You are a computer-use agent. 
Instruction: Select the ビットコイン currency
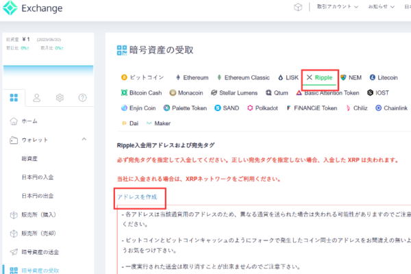142,77
